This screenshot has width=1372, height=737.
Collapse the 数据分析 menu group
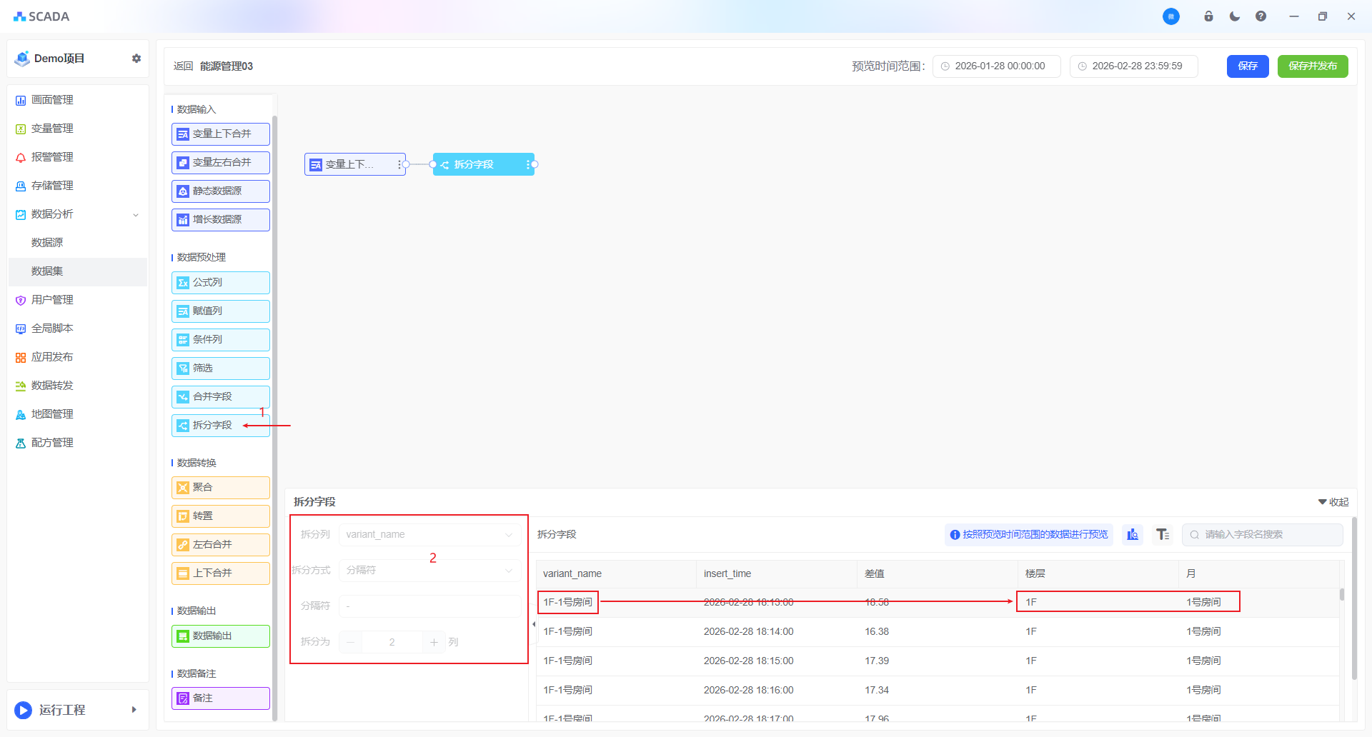[x=135, y=214]
